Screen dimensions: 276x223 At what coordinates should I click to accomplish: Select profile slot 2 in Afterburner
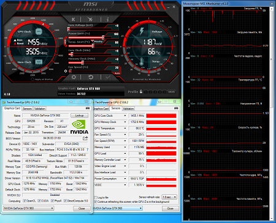click(x=150, y=92)
